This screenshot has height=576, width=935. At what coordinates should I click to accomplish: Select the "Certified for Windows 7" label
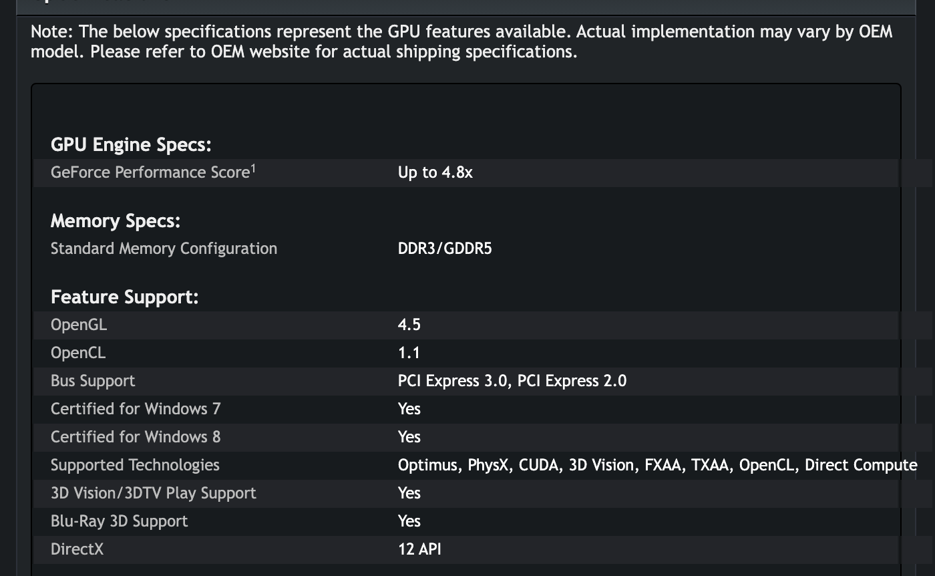[x=136, y=409]
